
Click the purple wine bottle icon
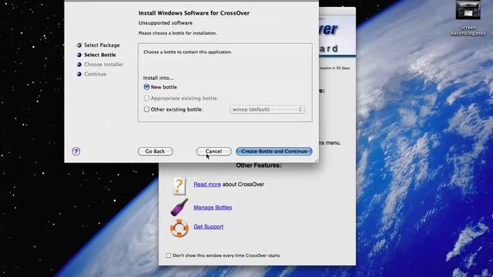pos(179,207)
